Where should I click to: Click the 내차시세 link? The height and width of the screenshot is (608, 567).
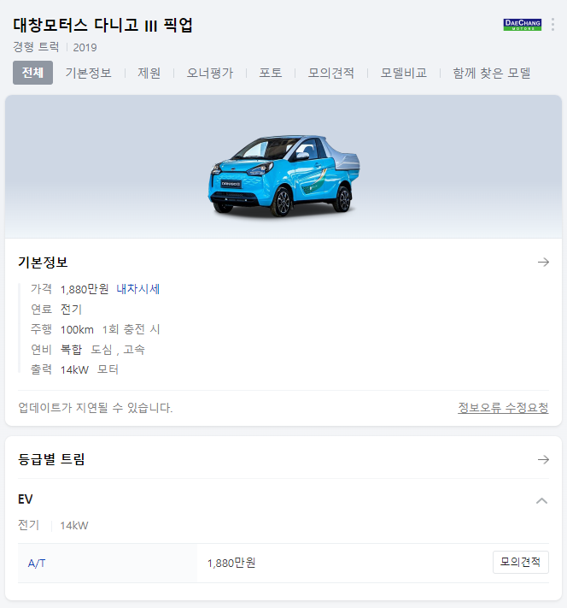pos(137,289)
